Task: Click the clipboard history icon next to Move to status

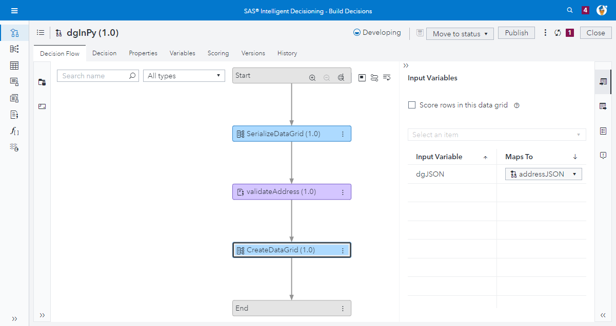Action: tap(420, 33)
